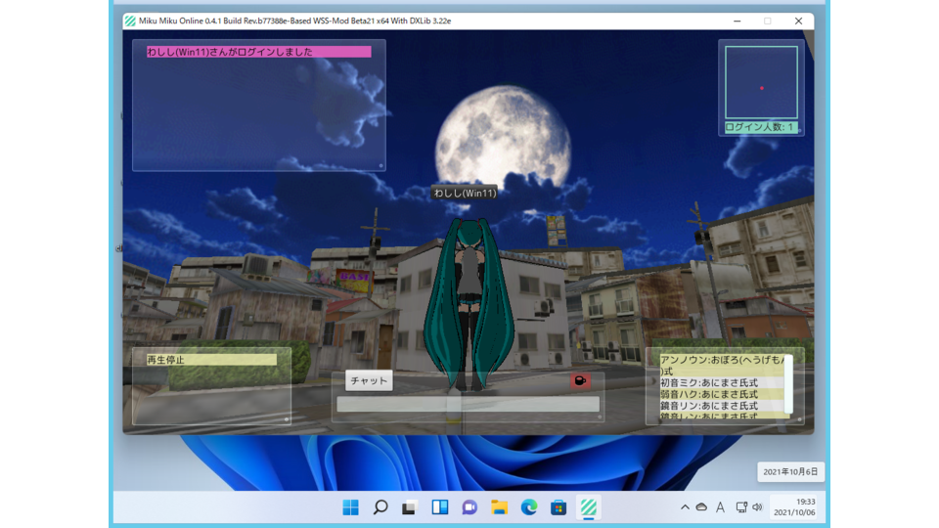939x528 pixels.
Task: Launch Microsoft Edge from the taskbar
Action: [529, 507]
